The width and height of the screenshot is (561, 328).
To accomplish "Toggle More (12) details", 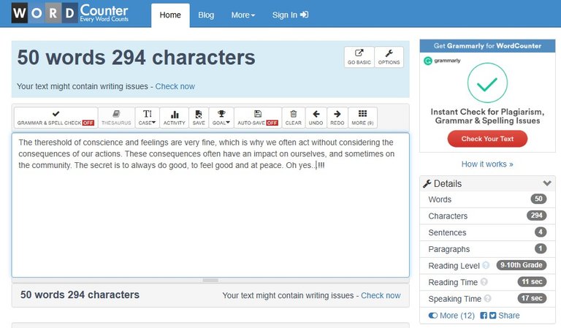I will pos(451,316).
